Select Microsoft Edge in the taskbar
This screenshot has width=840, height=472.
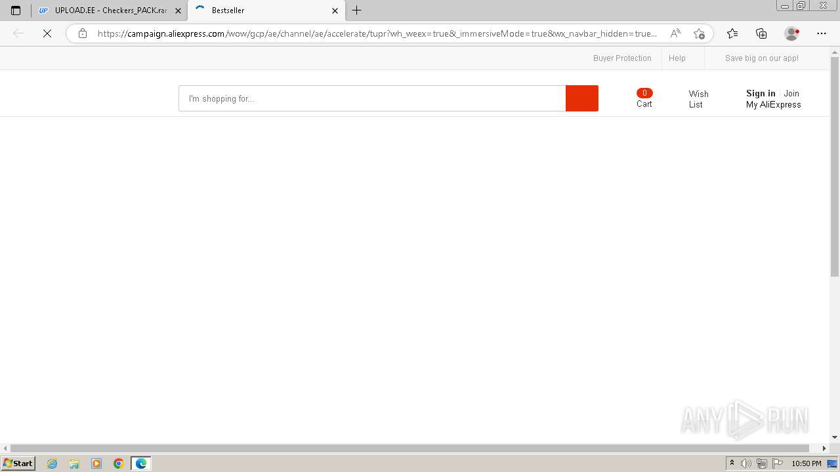click(x=141, y=463)
